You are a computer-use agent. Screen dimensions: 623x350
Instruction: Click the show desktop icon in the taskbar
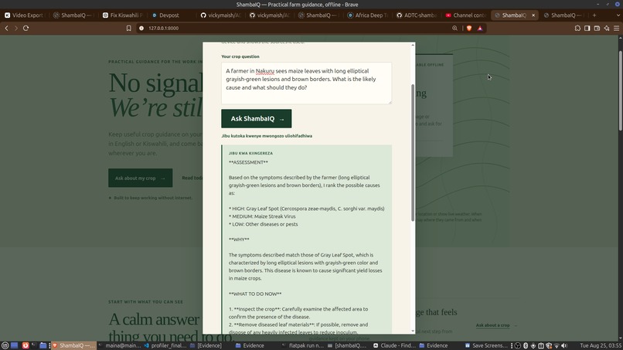(x=15, y=345)
